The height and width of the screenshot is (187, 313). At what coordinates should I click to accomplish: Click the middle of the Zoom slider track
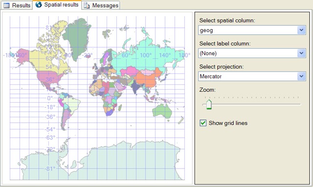point(251,104)
